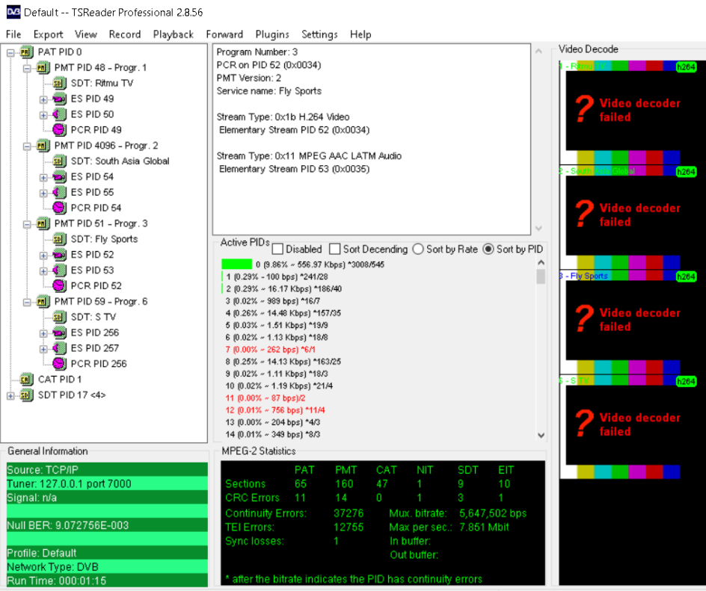Screen dimensions: 706x591
Task: Click the PCR PID 49 clock icon
Action: pyautogui.click(x=59, y=130)
